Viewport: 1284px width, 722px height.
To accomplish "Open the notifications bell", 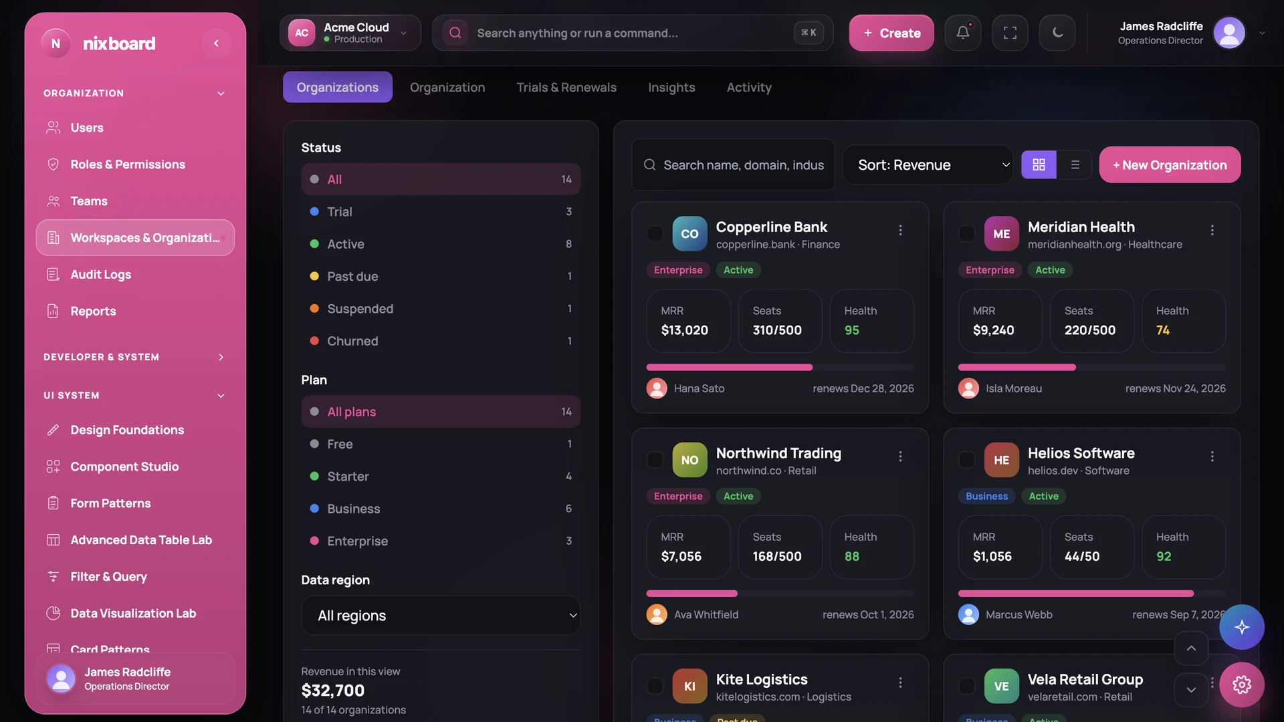I will [962, 33].
